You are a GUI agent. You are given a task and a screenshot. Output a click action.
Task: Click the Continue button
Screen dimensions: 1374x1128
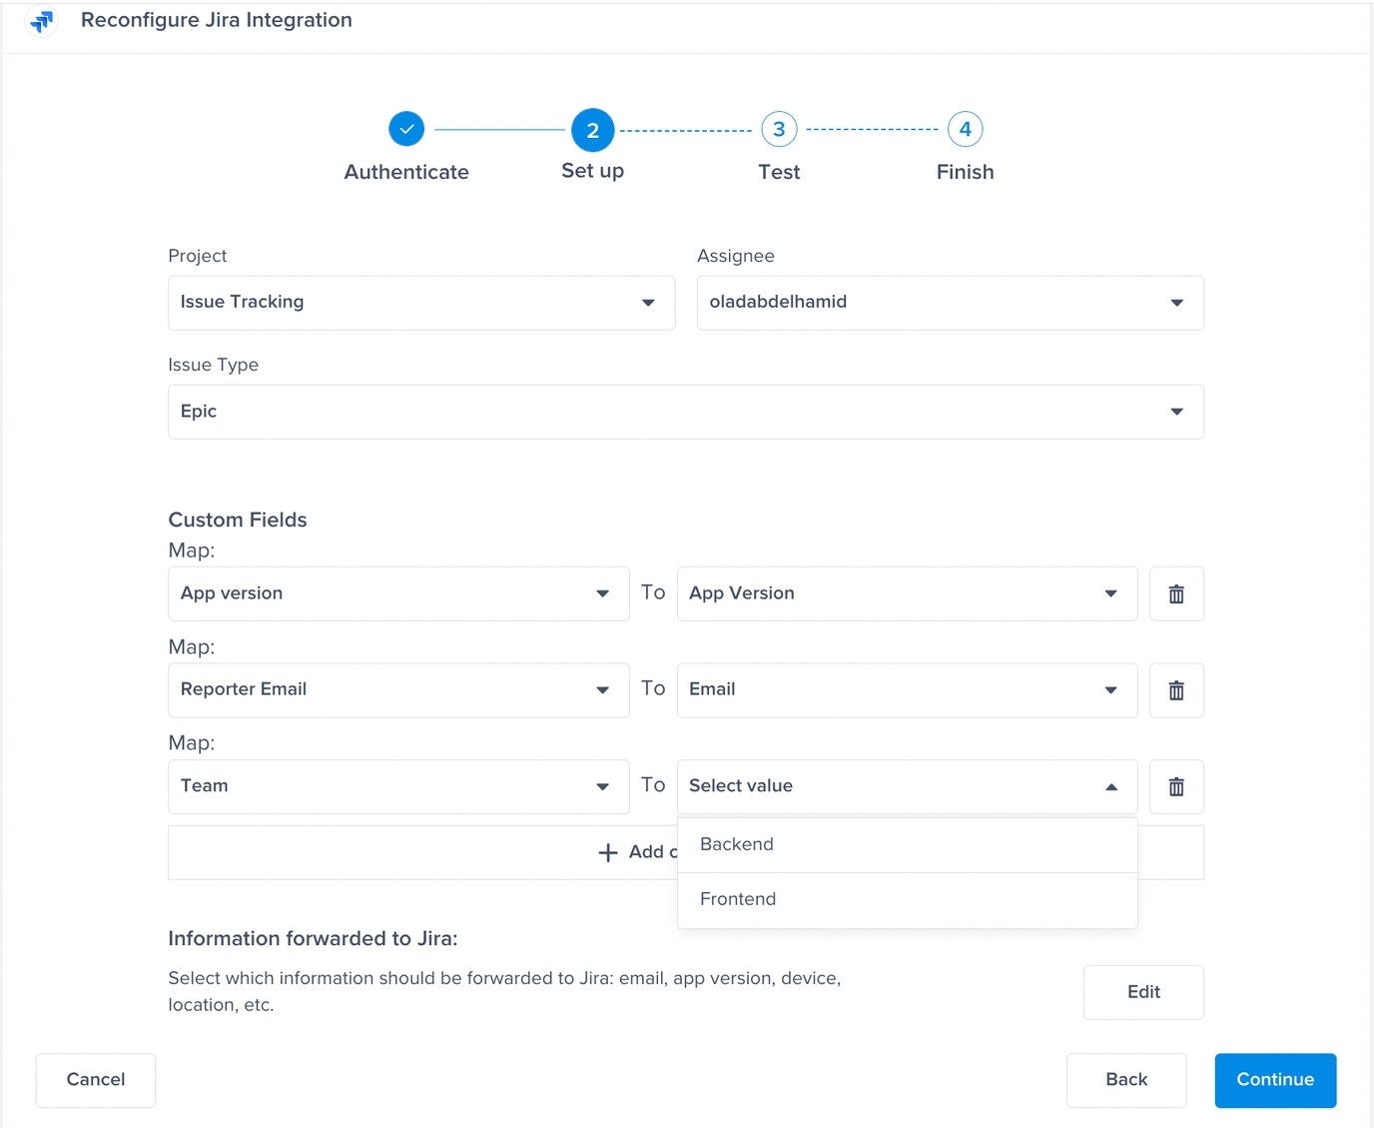[1275, 1080]
